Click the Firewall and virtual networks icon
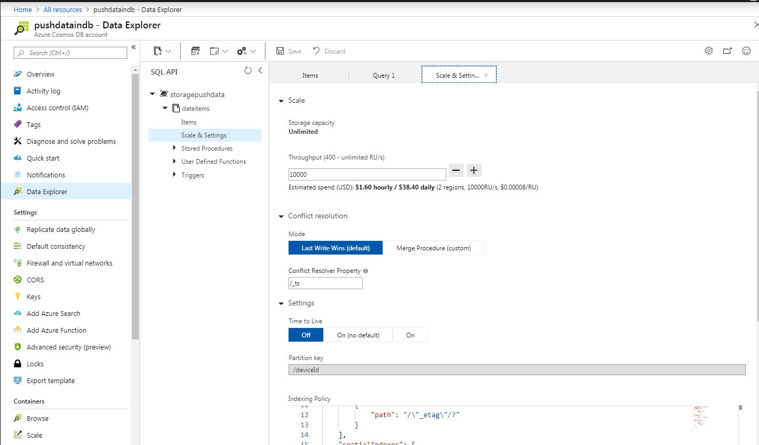 (x=18, y=263)
